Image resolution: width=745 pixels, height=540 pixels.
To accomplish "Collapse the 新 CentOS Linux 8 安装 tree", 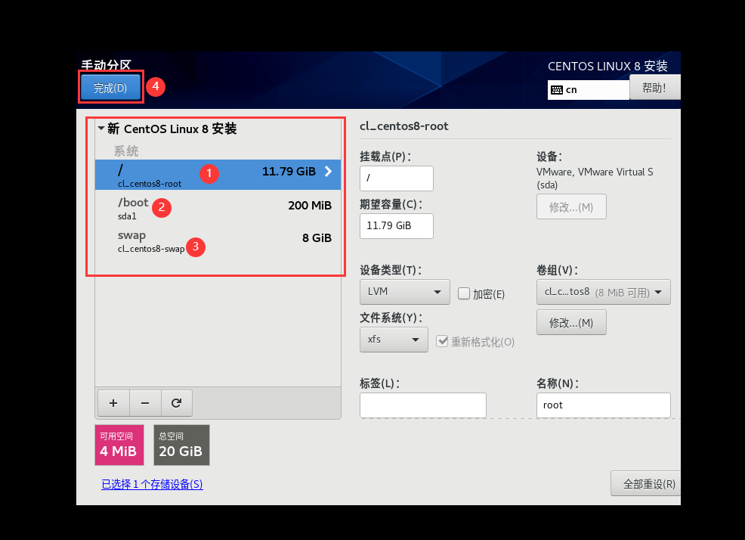I will [101, 128].
